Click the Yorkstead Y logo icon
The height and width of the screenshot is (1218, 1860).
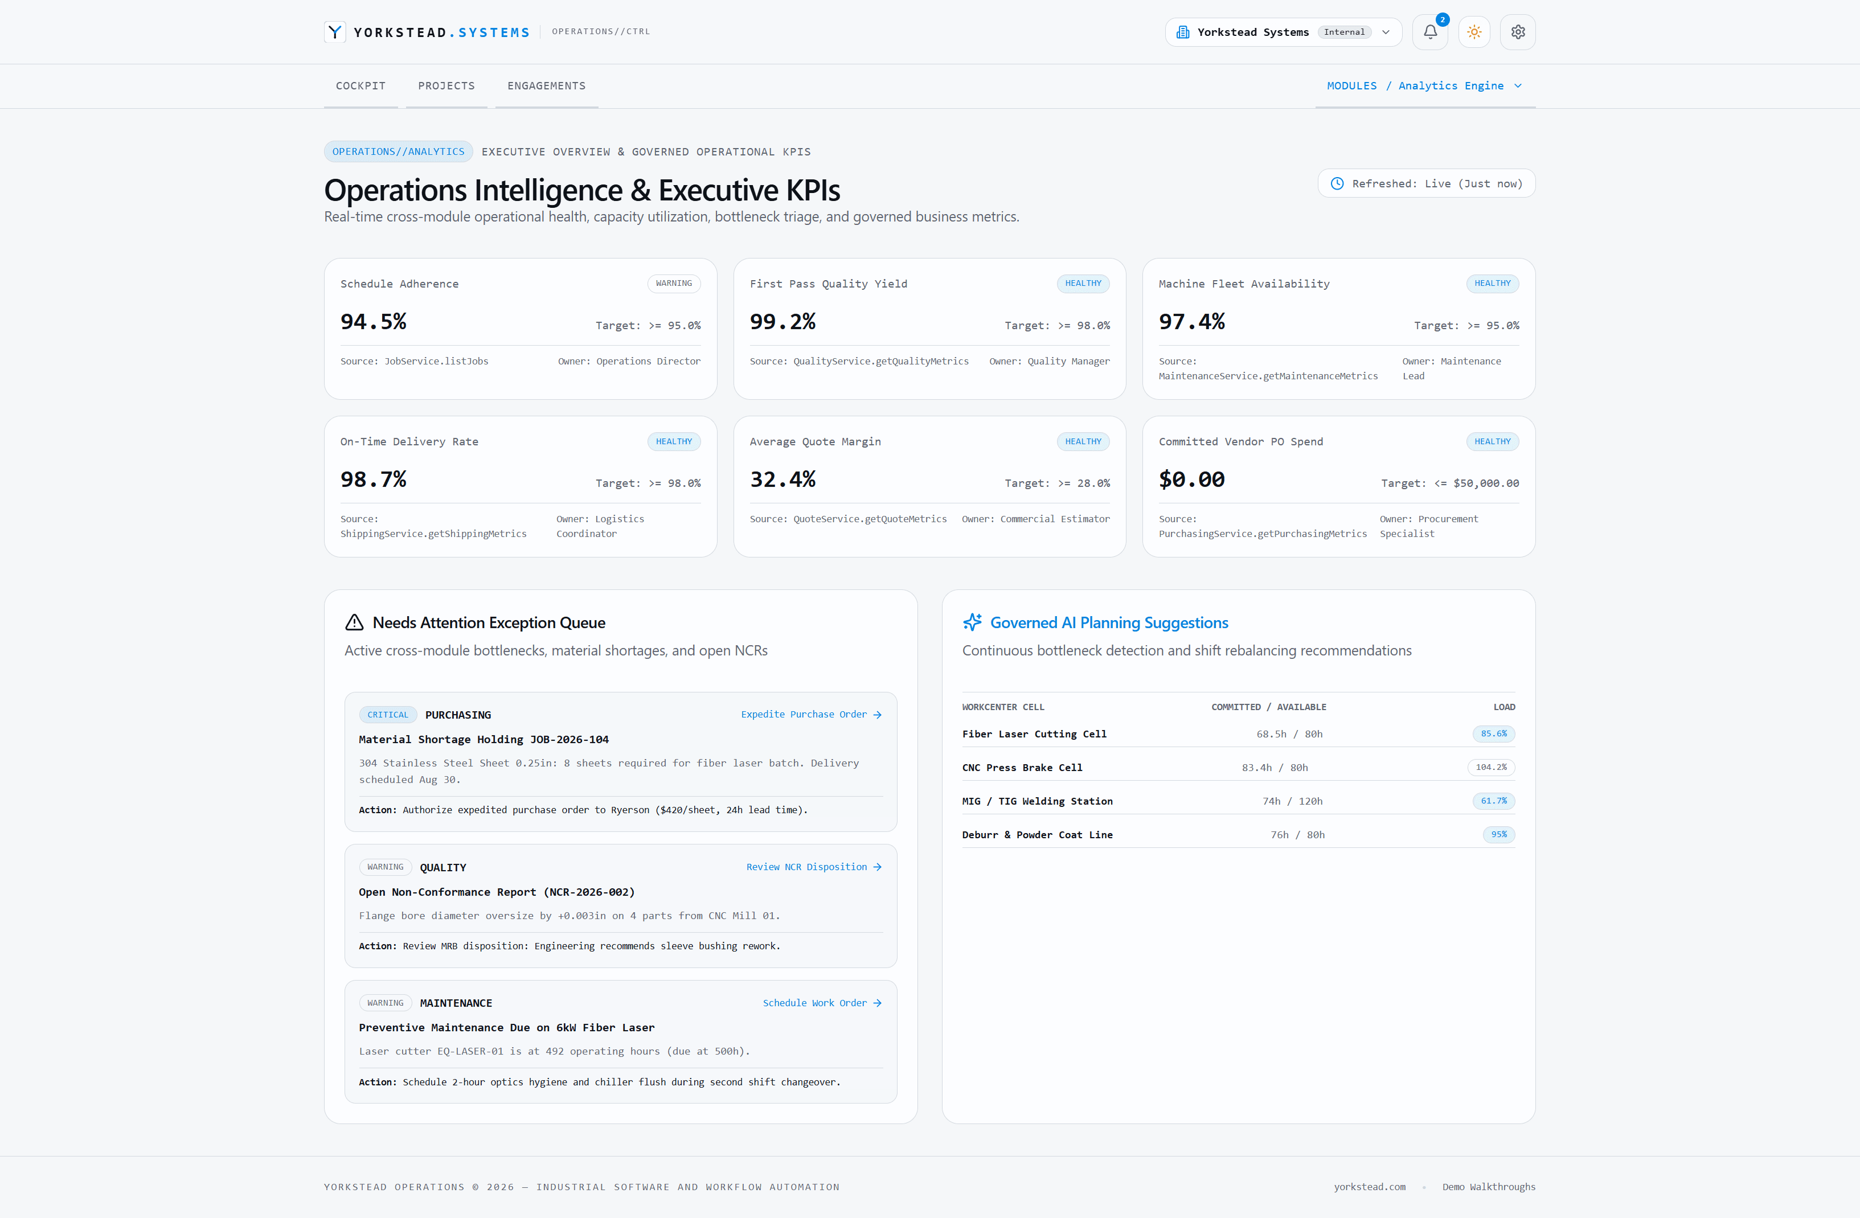point(334,32)
